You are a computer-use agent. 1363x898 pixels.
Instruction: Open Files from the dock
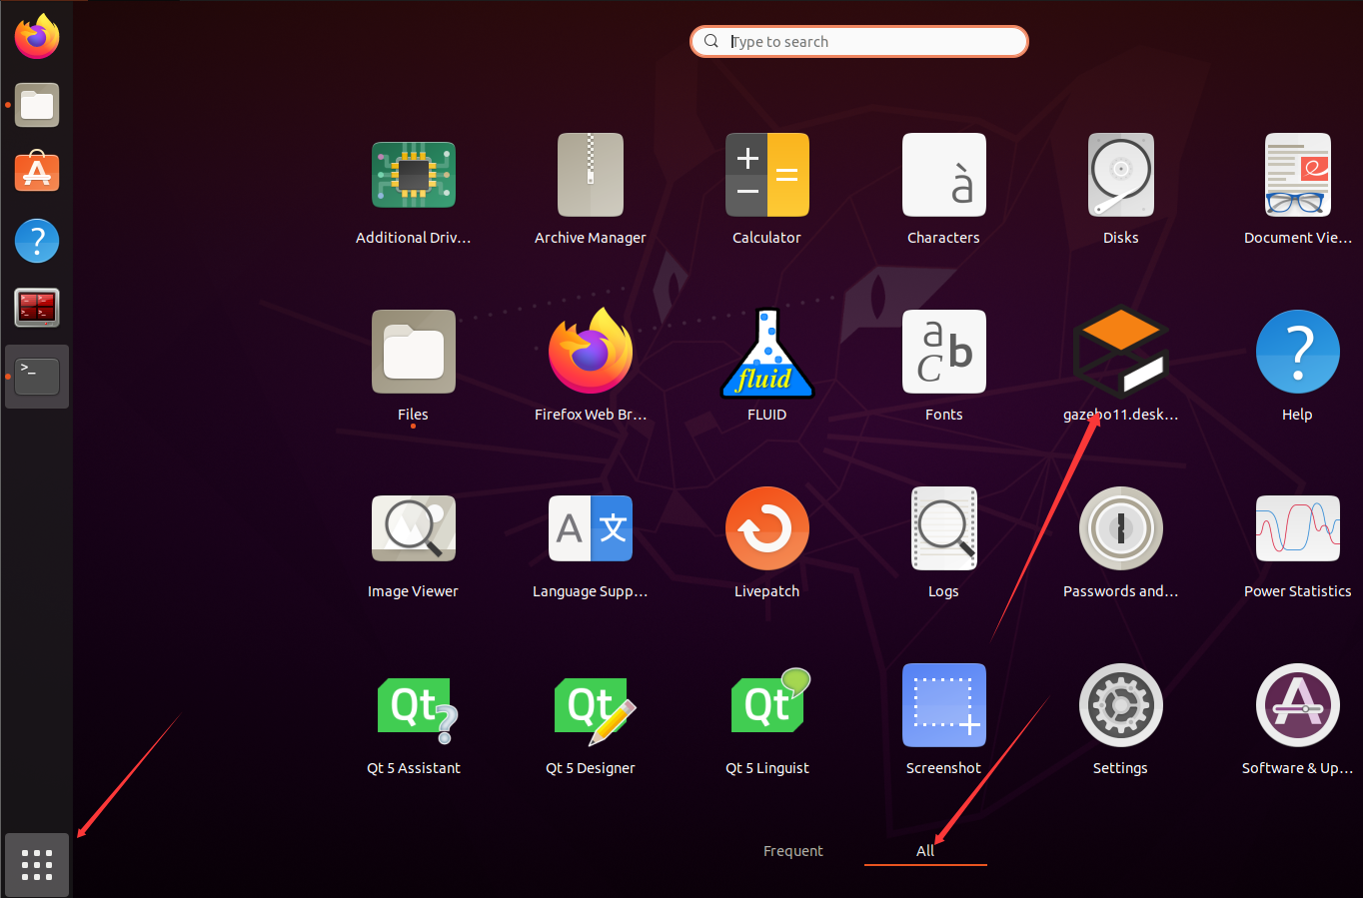pyautogui.click(x=37, y=105)
